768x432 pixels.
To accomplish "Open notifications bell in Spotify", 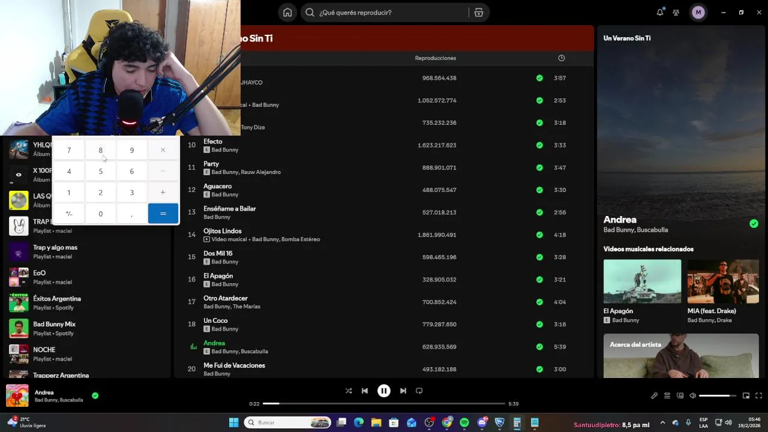I will pyautogui.click(x=660, y=13).
